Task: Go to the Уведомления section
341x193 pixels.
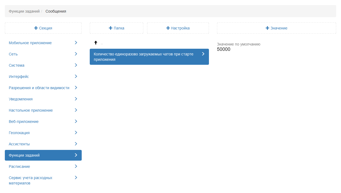Action: [21, 99]
